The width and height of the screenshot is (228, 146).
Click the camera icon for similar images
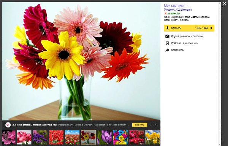(x=167, y=36)
